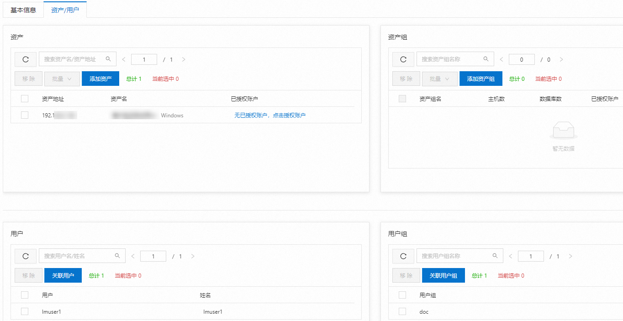The image size is (623, 321).
Task: Click 移除 button in 用户 panel
Action: [29, 275]
